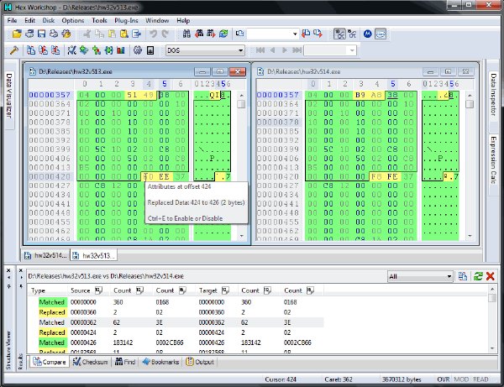The width and height of the screenshot is (504, 387).
Task: Click the gear settings icon in second toolbar
Action: [138, 50]
